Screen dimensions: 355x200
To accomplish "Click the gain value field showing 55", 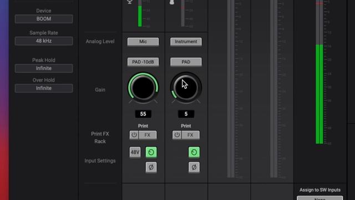I will [143, 114].
